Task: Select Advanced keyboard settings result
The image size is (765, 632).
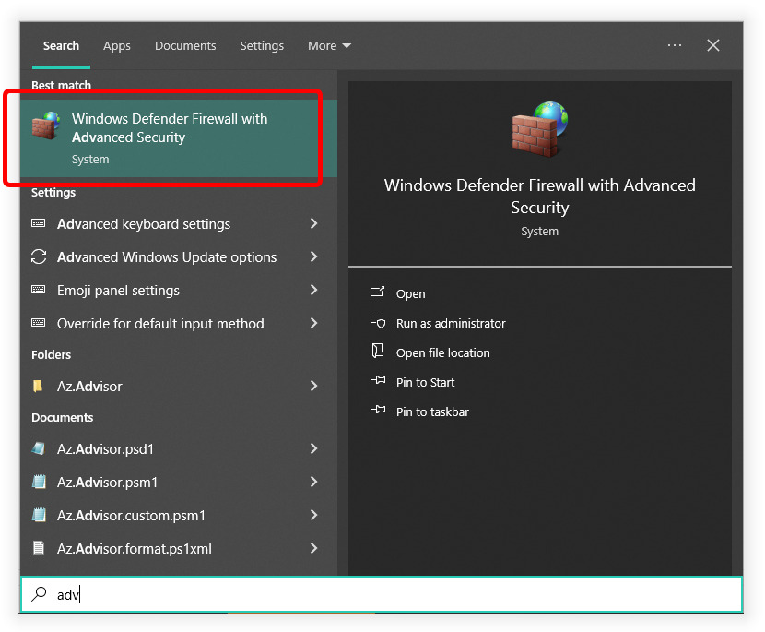Action: (x=179, y=223)
